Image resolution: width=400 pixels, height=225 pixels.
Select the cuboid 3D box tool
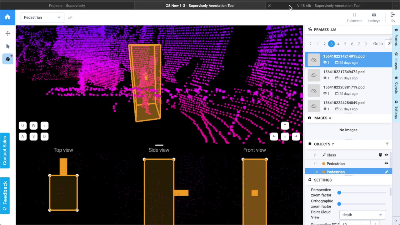coord(8,59)
